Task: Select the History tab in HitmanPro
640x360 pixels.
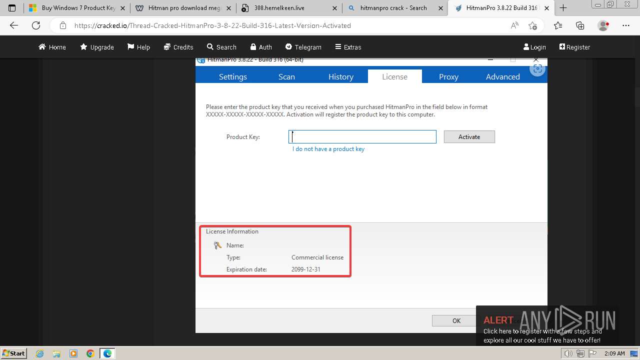Action: pos(341,76)
